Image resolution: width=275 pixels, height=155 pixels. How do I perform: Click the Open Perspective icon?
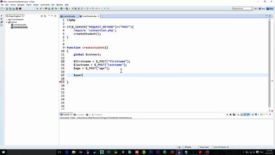pyautogui.click(x=256, y=9)
